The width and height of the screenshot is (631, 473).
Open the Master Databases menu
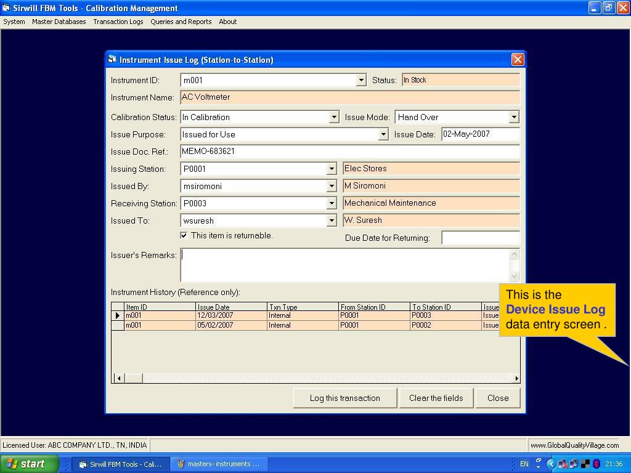pos(59,22)
